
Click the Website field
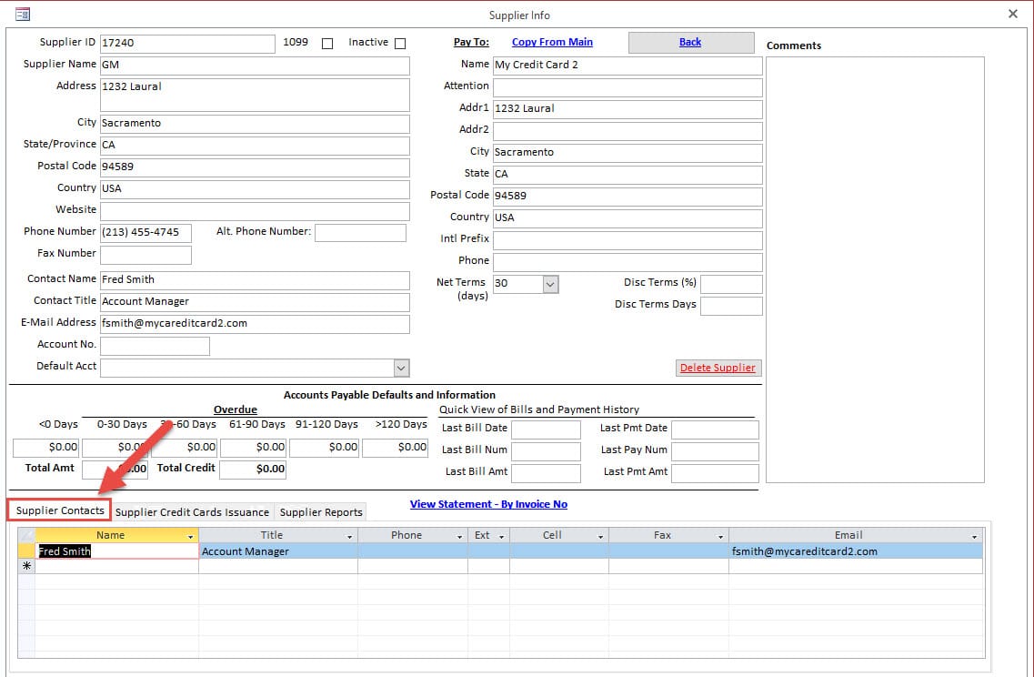255,211
